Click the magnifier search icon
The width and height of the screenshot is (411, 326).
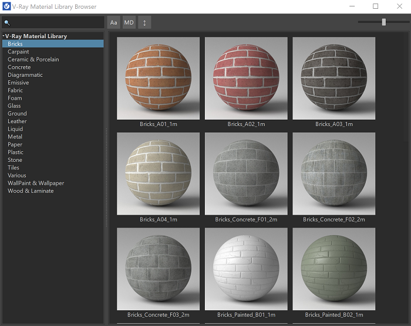tap(7, 23)
